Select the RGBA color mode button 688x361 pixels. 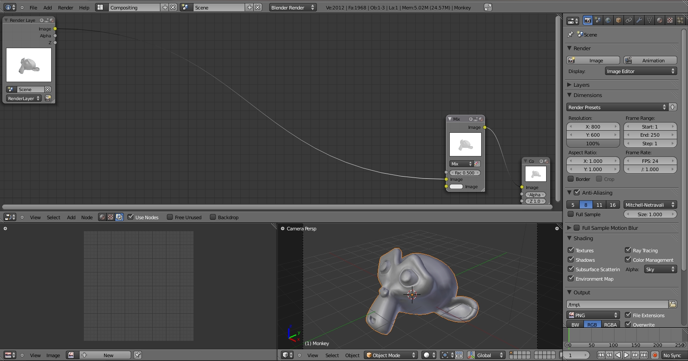pos(610,324)
